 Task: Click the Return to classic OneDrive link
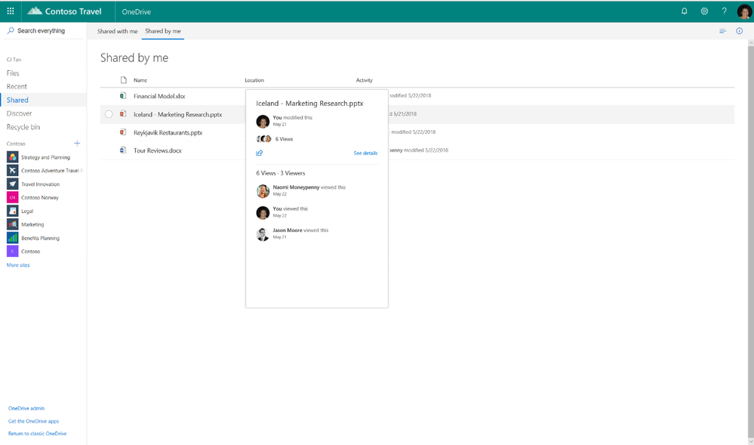pos(38,434)
